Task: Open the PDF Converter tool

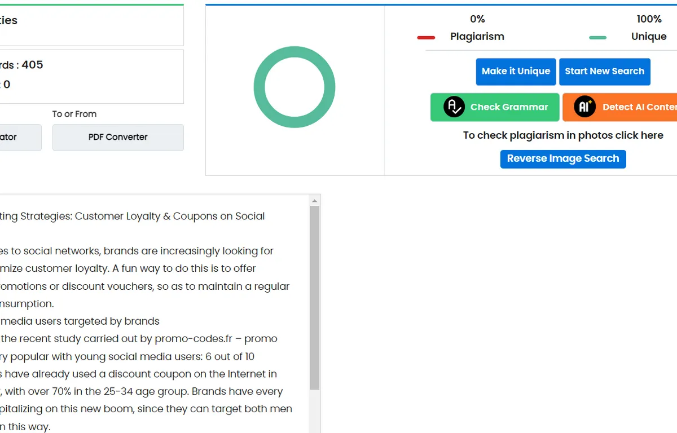Action: pos(118,138)
